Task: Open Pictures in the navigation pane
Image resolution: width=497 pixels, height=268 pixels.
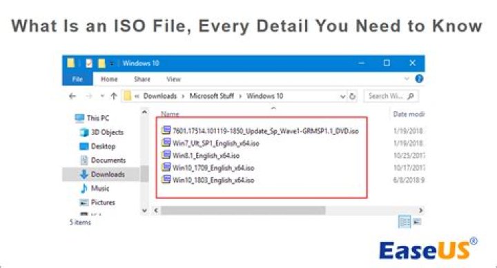Action: click(97, 203)
